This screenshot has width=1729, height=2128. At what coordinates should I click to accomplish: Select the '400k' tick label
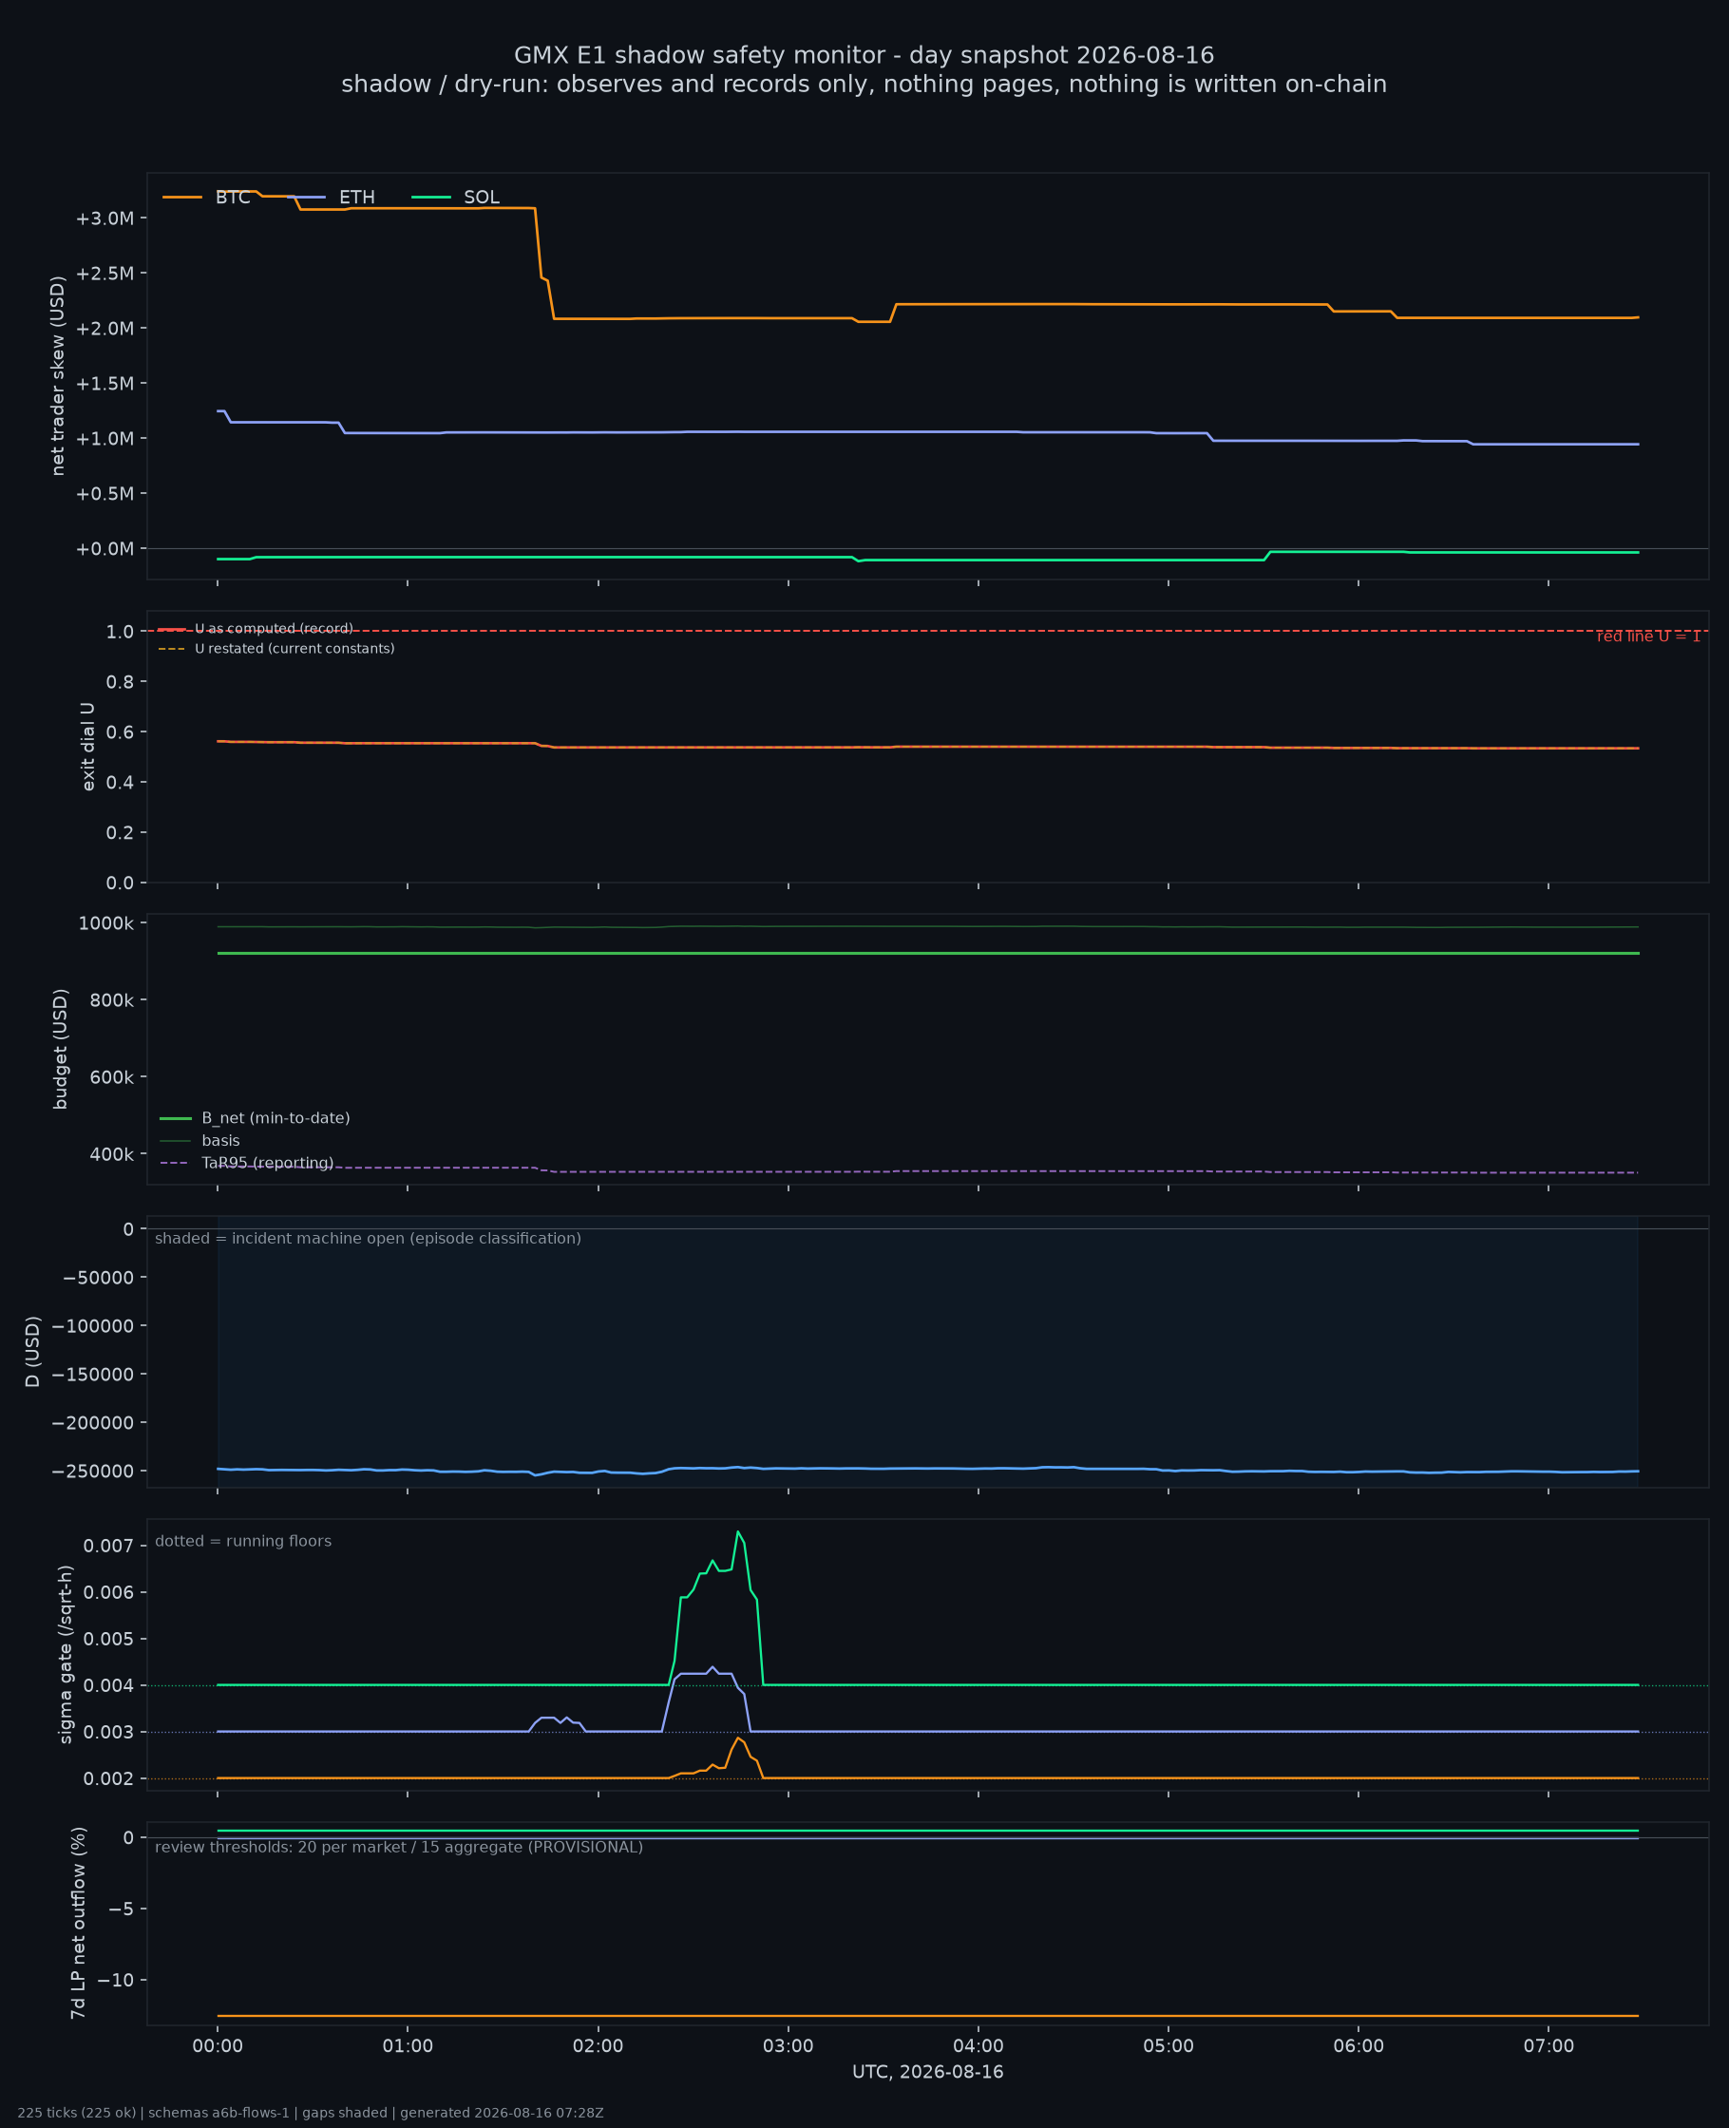click(x=111, y=1154)
